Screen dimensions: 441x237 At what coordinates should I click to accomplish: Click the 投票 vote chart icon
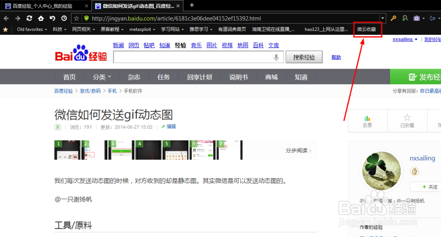[367, 118]
